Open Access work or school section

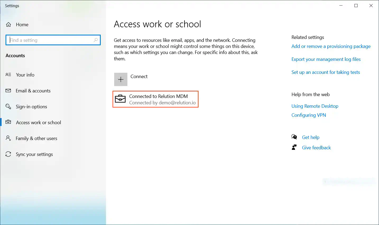[38, 122]
